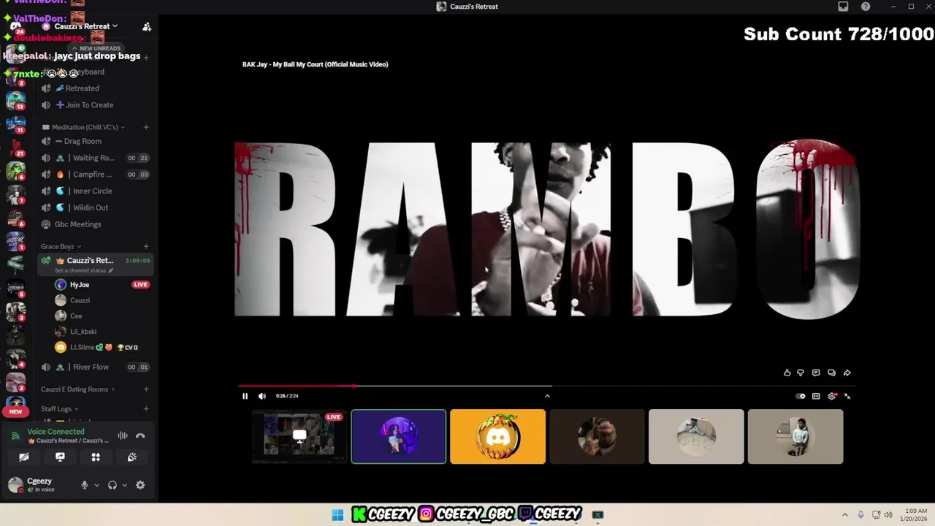Open Discord help question mark icon
935x526 pixels.
[x=866, y=7]
